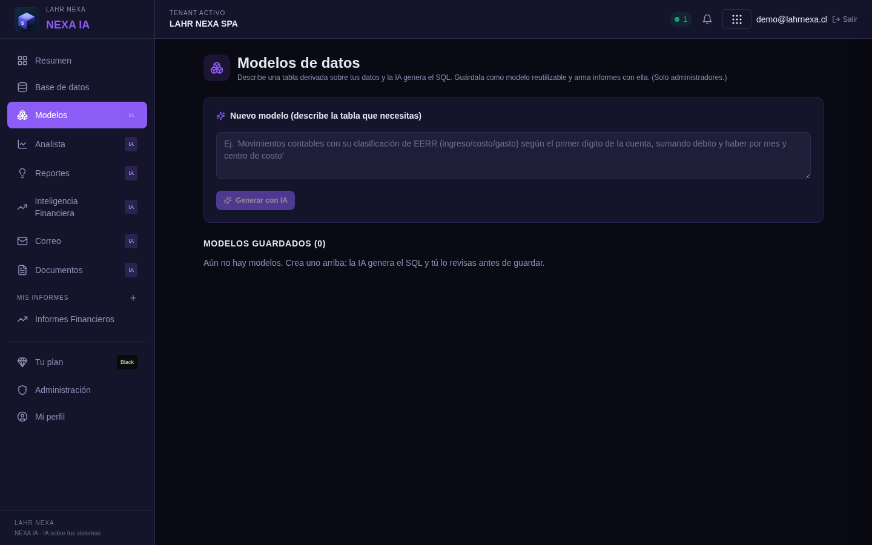
Task: Click the Informes Financieros trend icon
Action: tap(22, 319)
